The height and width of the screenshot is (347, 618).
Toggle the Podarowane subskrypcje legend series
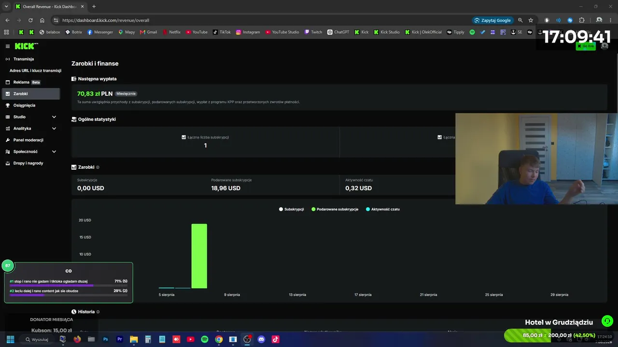point(335,209)
